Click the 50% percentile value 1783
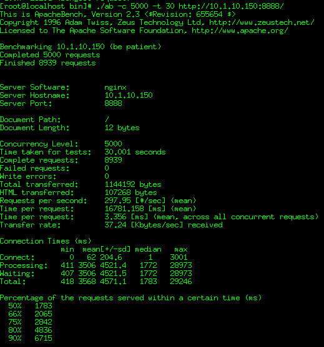This screenshot has height=347, width=324. pyautogui.click(x=43, y=306)
